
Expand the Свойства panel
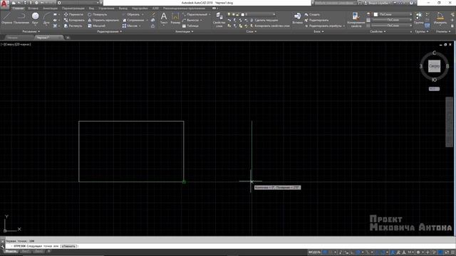[x=378, y=31]
